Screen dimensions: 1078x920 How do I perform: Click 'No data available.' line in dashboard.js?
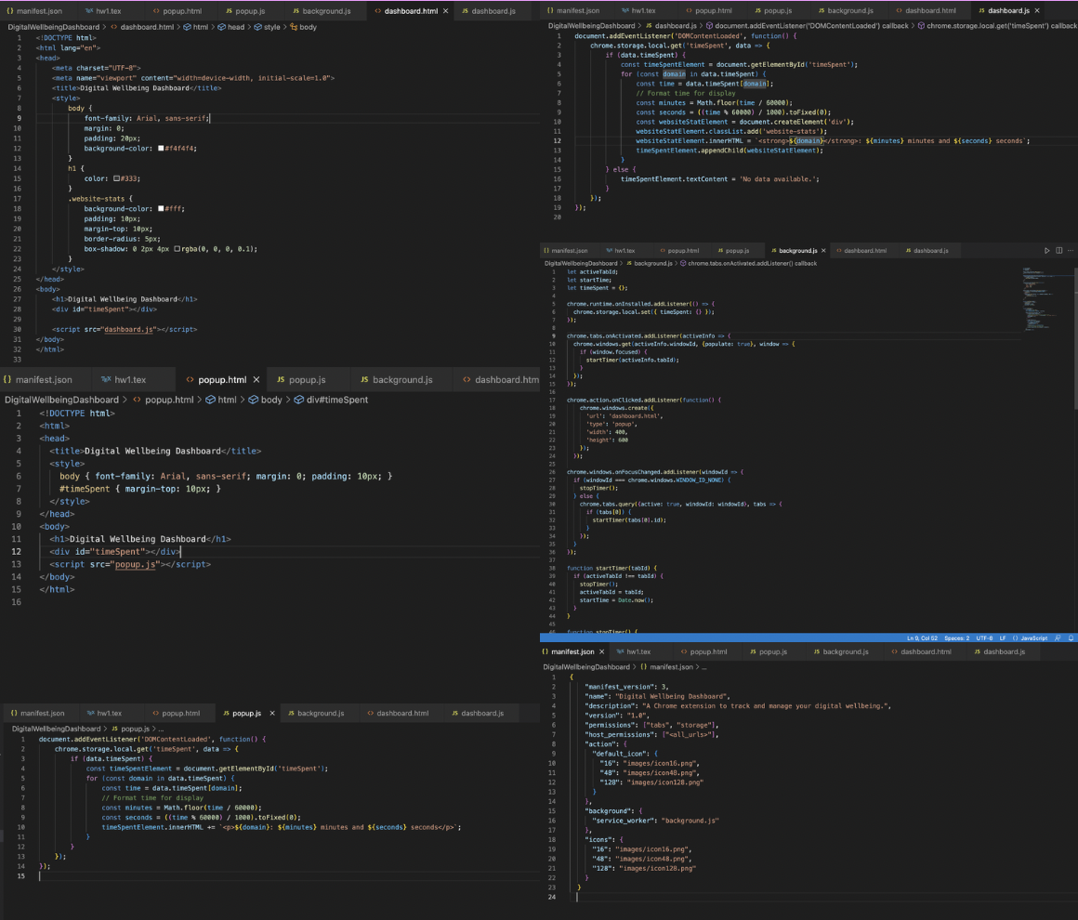[x=720, y=178]
